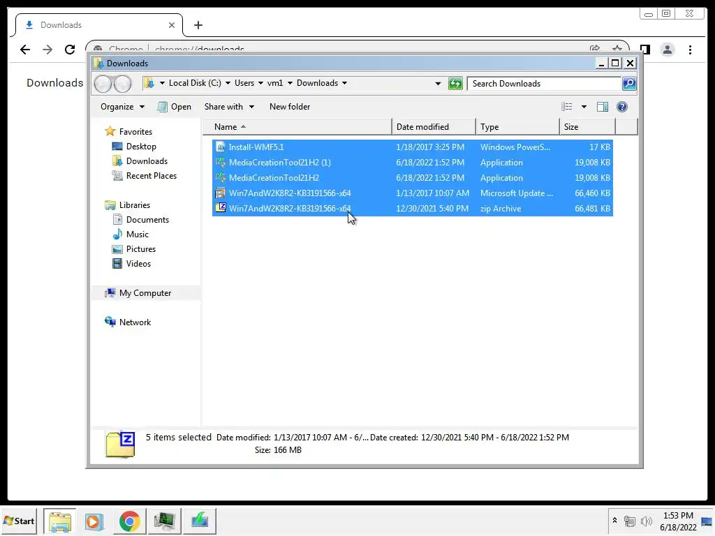Click the Users breadcrumb segment
This screenshot has width=715, height=536.
pyautogui.click(x=244, y=83)
